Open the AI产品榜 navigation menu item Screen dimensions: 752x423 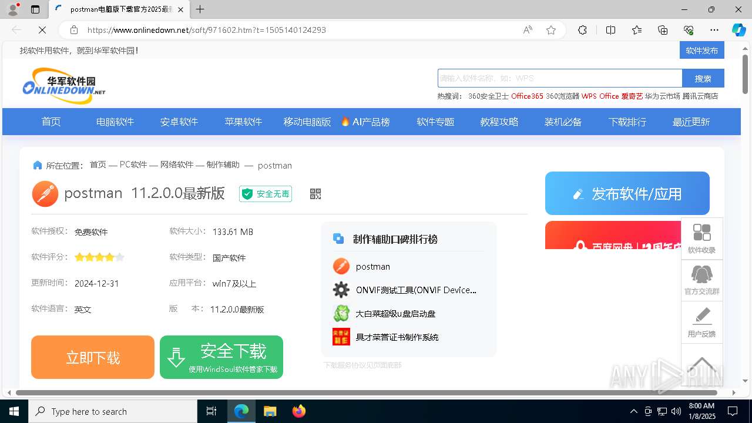pyautogui.click(x=365, y=122)
